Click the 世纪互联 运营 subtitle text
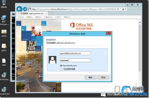Viewport: 149px width, 98px height. (84, 28)
